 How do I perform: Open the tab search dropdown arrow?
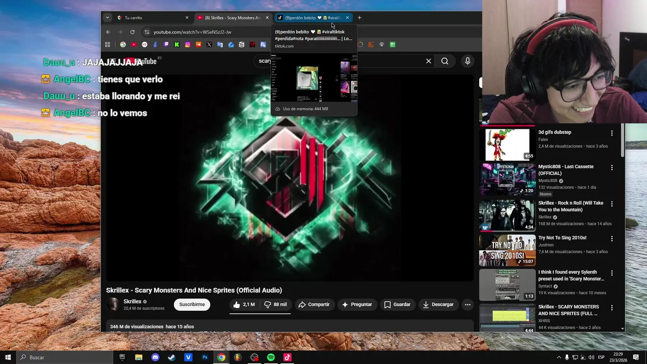(x=107, y=18)
